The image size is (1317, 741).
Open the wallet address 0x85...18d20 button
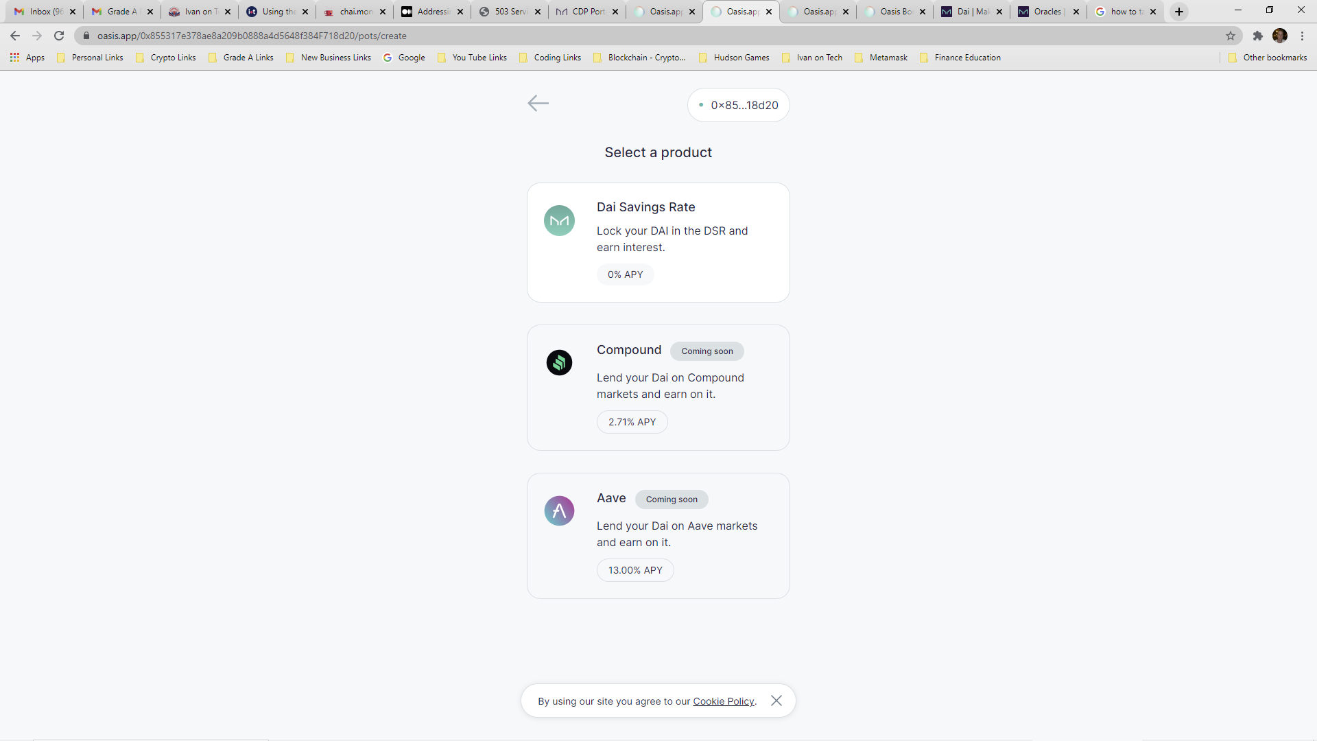click(x=738, y=105)
